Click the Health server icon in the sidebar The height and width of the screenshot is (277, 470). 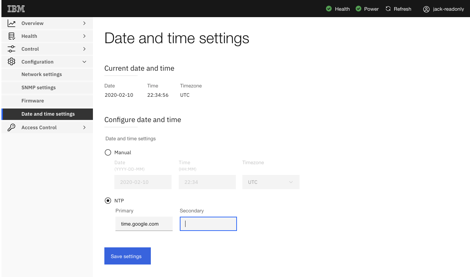(11, 36)
